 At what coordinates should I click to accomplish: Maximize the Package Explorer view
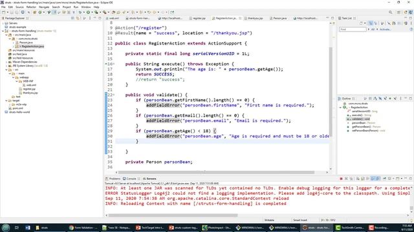[x=100, y=18]
